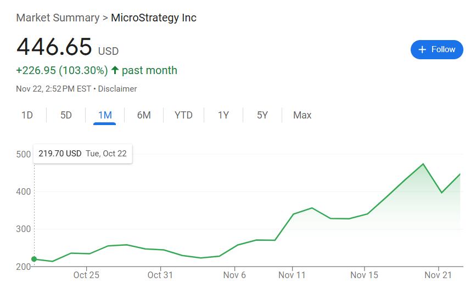Click the 446.65 current price value

point(54,47)
